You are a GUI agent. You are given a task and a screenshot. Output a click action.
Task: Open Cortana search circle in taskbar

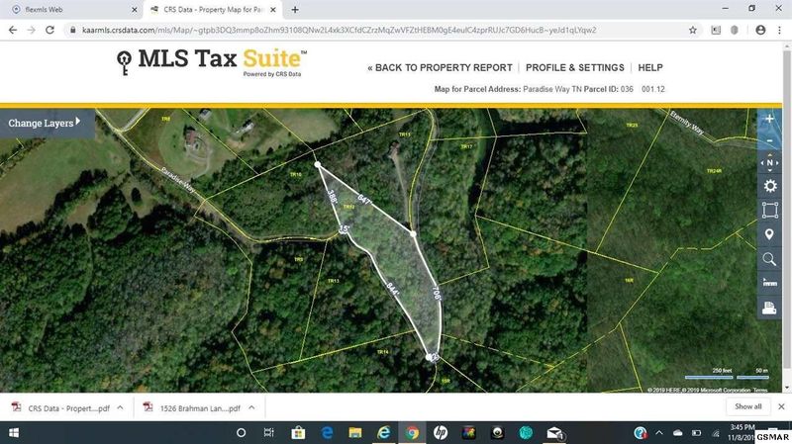click(241, 433)
